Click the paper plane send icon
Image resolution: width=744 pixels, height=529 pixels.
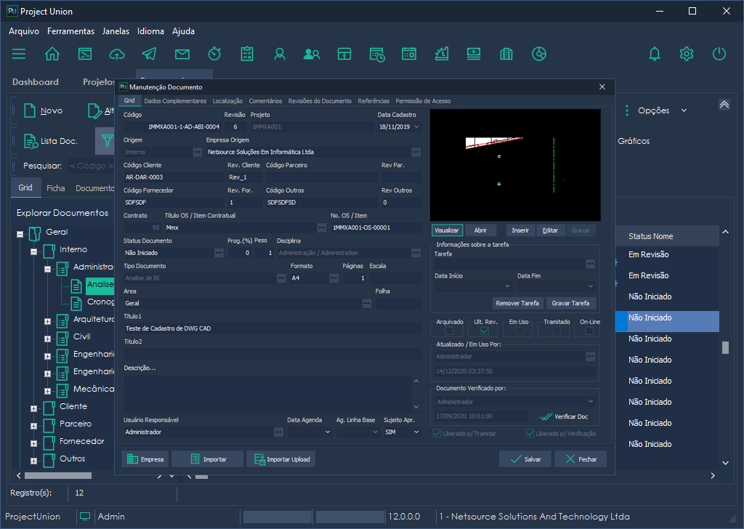(150, 54)
